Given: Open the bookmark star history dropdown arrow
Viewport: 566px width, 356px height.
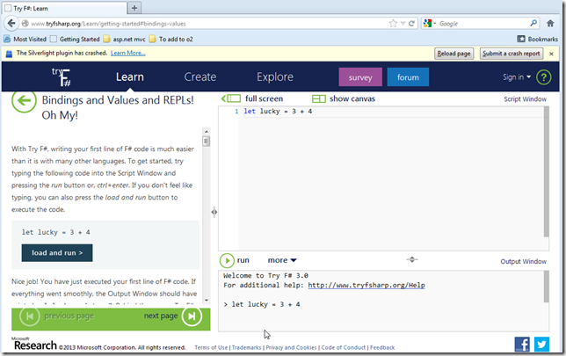Looking at the screenshot, I should (403, 24).
